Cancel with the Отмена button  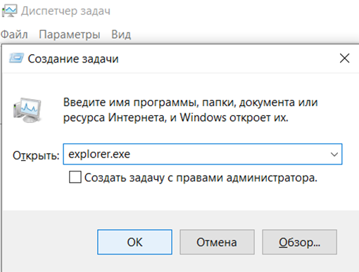point(217,242)
